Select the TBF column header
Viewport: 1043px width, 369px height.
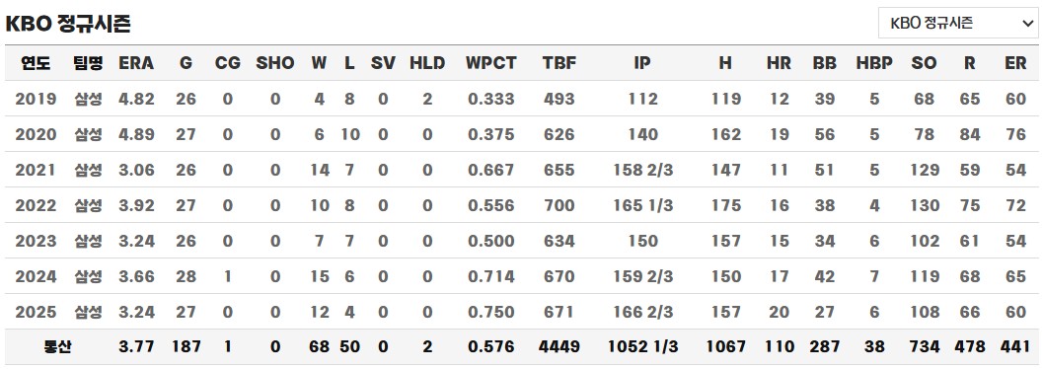click(x=559, y=63)
